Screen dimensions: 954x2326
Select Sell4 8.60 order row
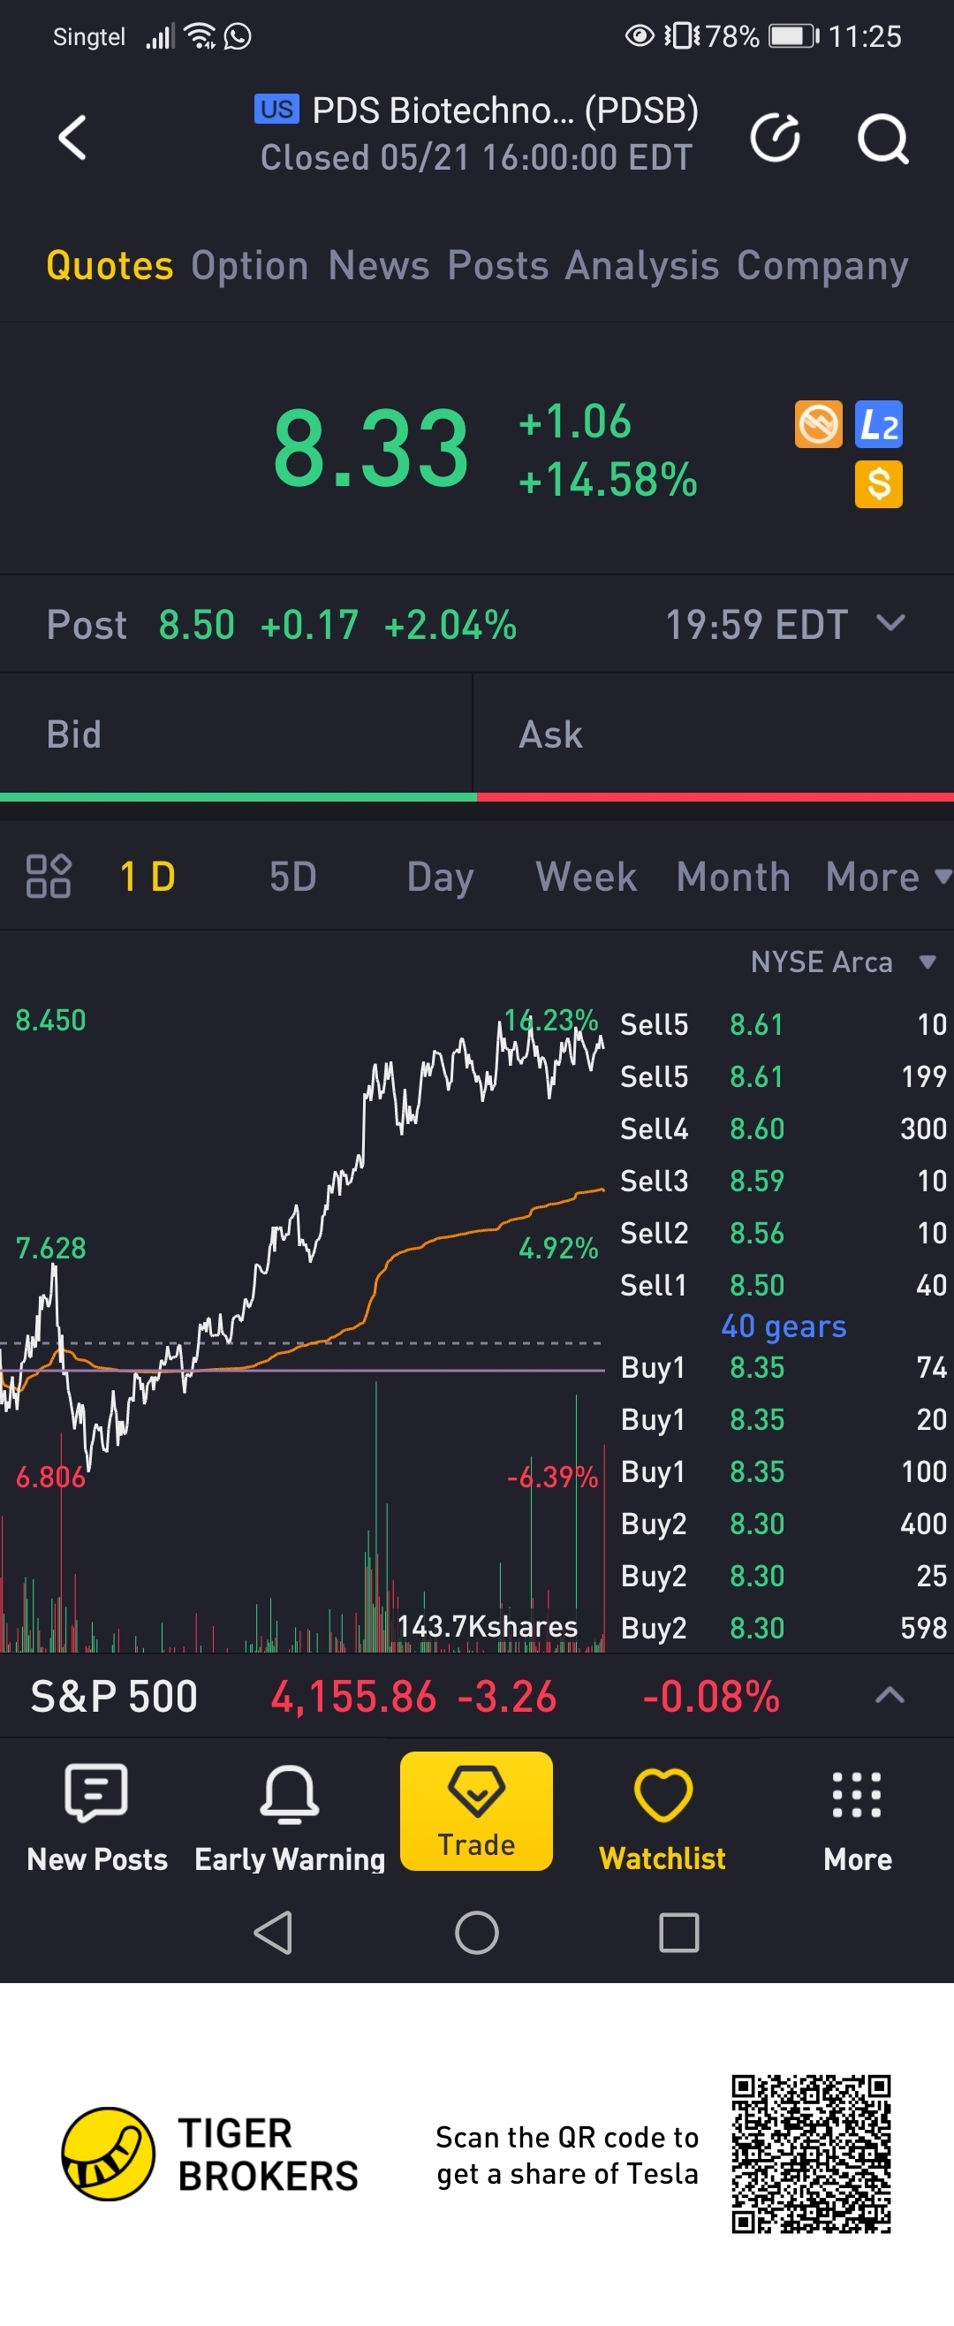tap(784, 1129)
